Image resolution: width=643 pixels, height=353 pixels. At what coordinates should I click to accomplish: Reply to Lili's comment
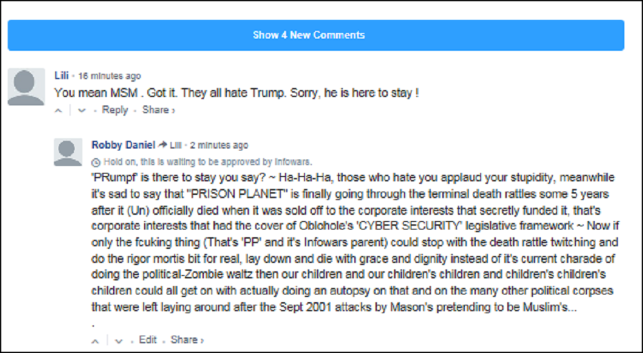click(x=115, y=110)
